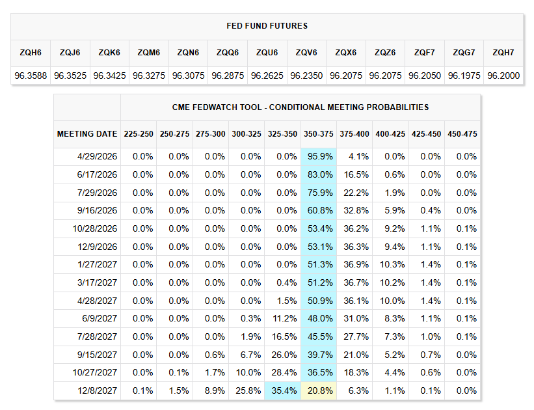Click the 250-275 rate range header

(x=175, y=134)
